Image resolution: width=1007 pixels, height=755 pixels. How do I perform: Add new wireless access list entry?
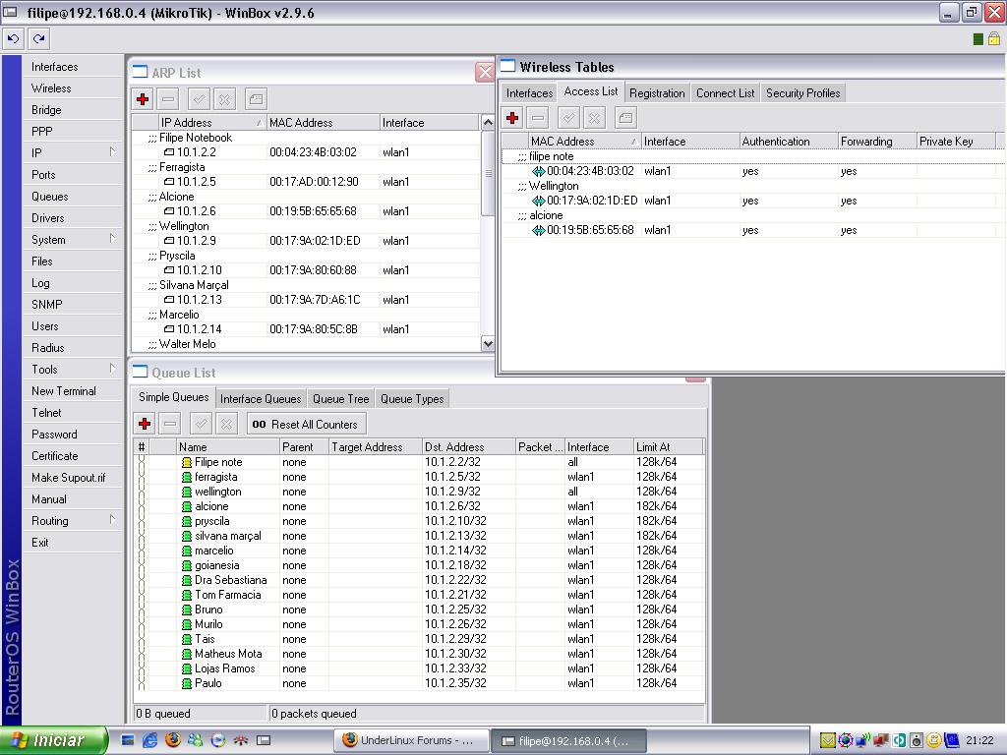point(512,118)
